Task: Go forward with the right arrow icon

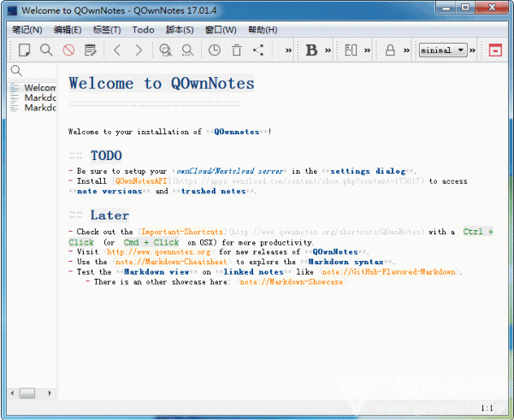Action: point(139,50)
